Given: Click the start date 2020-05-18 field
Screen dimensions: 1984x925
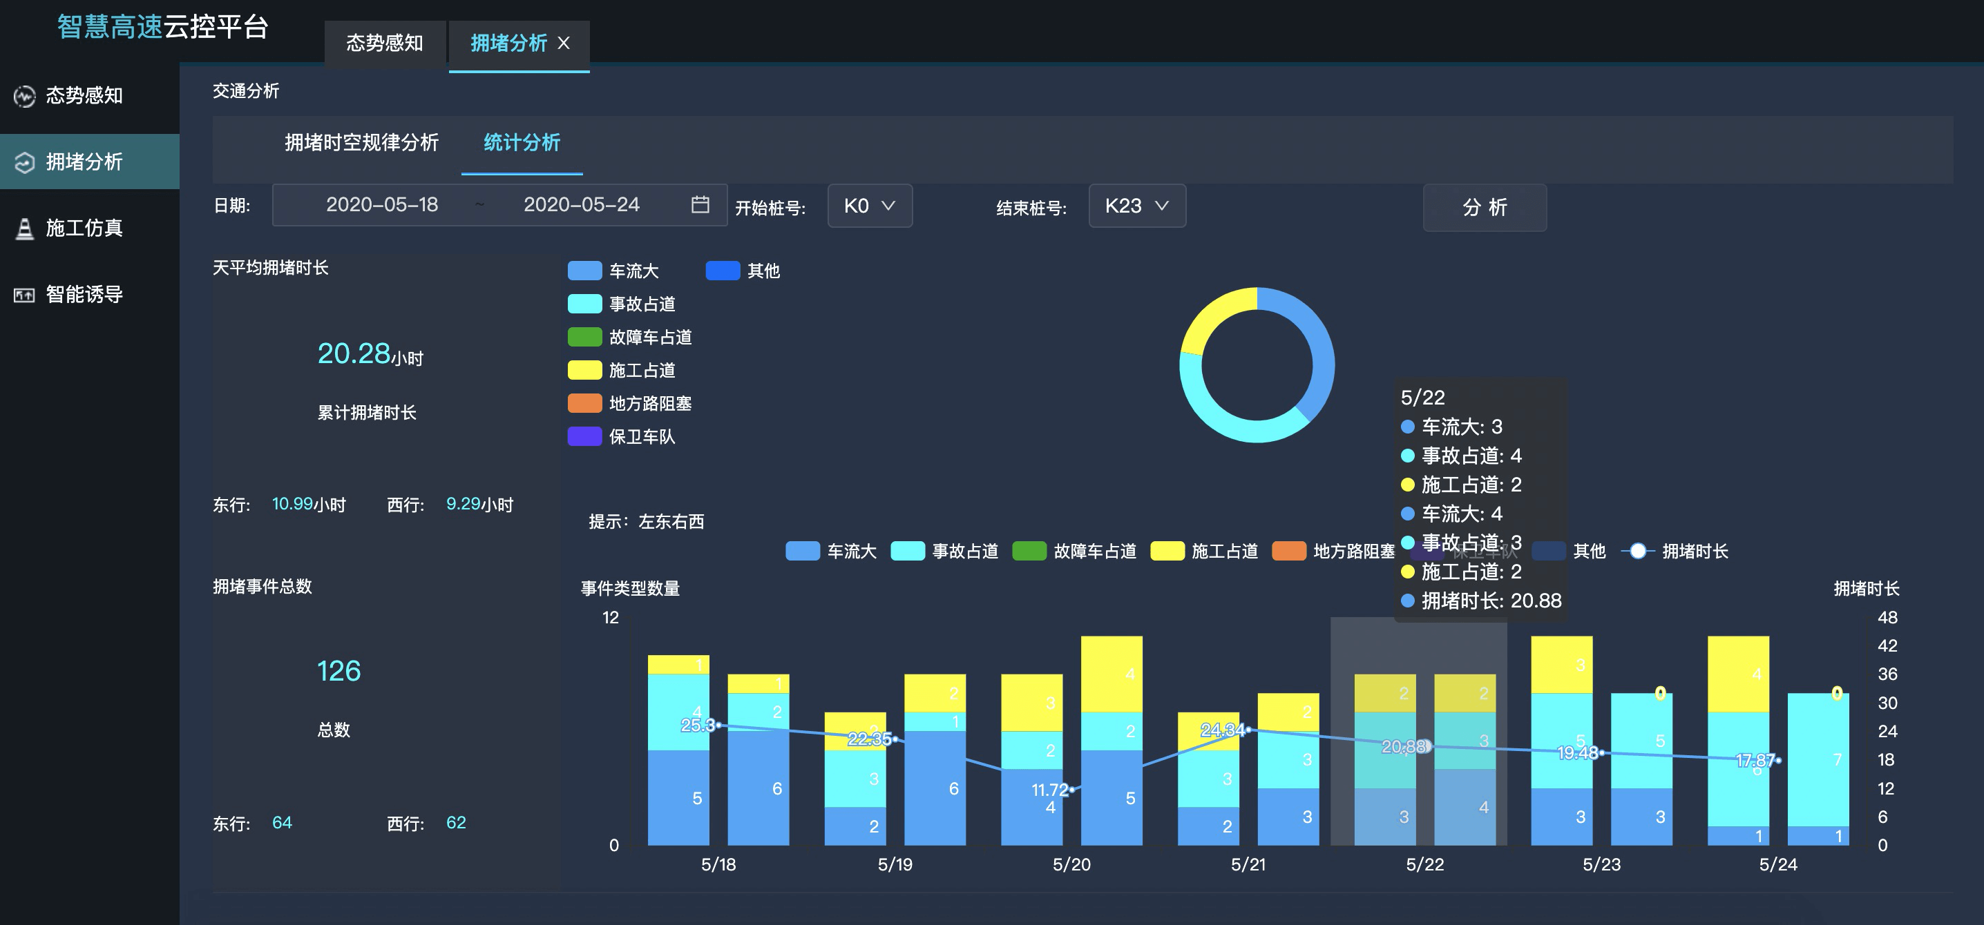Looking at the screenshot, I should [382, 205].
